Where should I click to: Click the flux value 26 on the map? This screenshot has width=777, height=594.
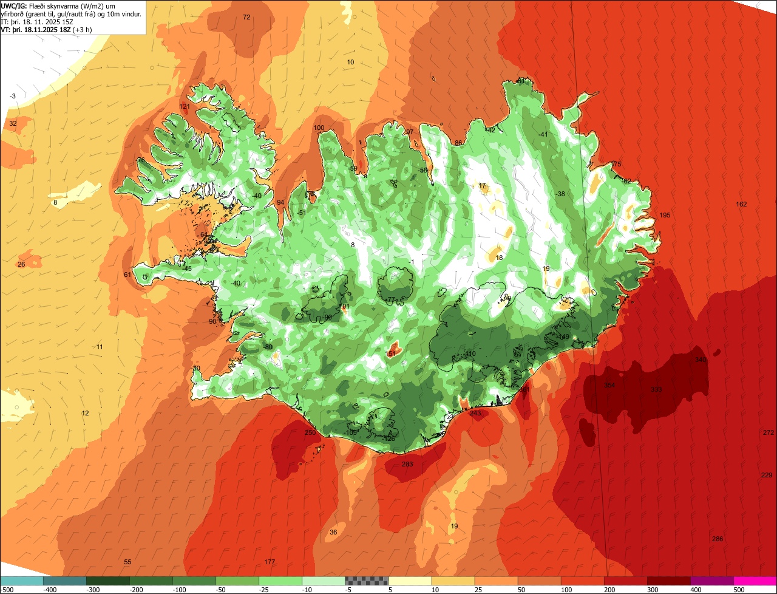tap(21, 264)
